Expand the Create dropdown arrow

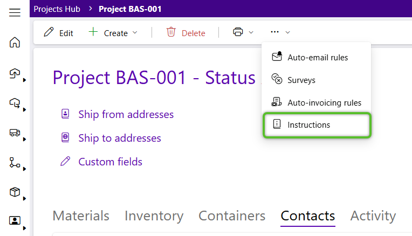(135, 32)
